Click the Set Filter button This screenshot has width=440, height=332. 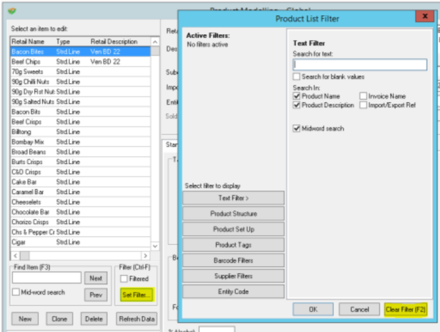[x=136, y=294]
